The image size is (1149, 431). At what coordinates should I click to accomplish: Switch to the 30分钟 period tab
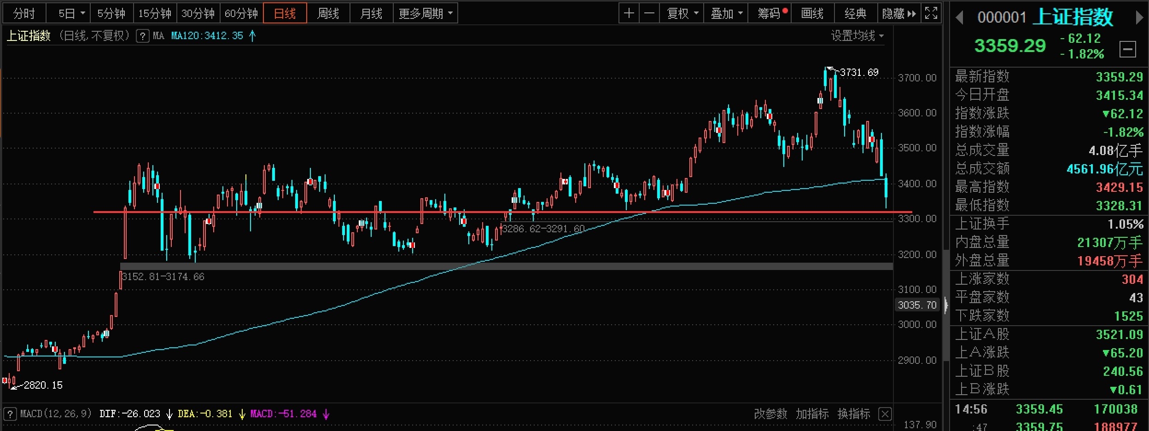198,13
